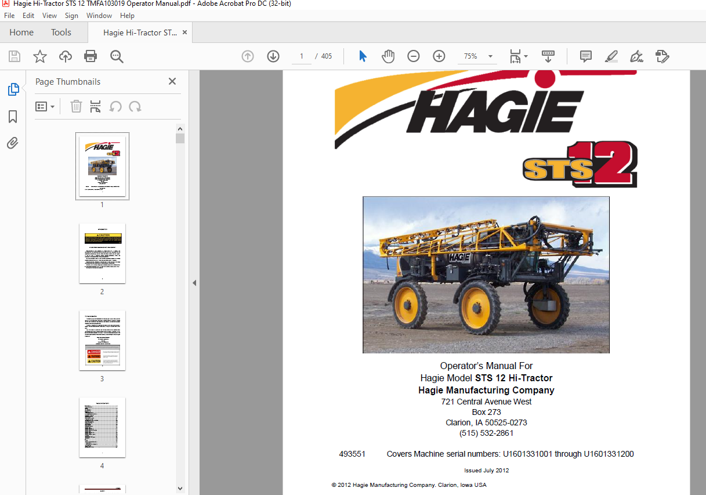Click the '721 Central Avenue West' text
Image resolution: width=706 pixels, height=495 pixels.
486,402
